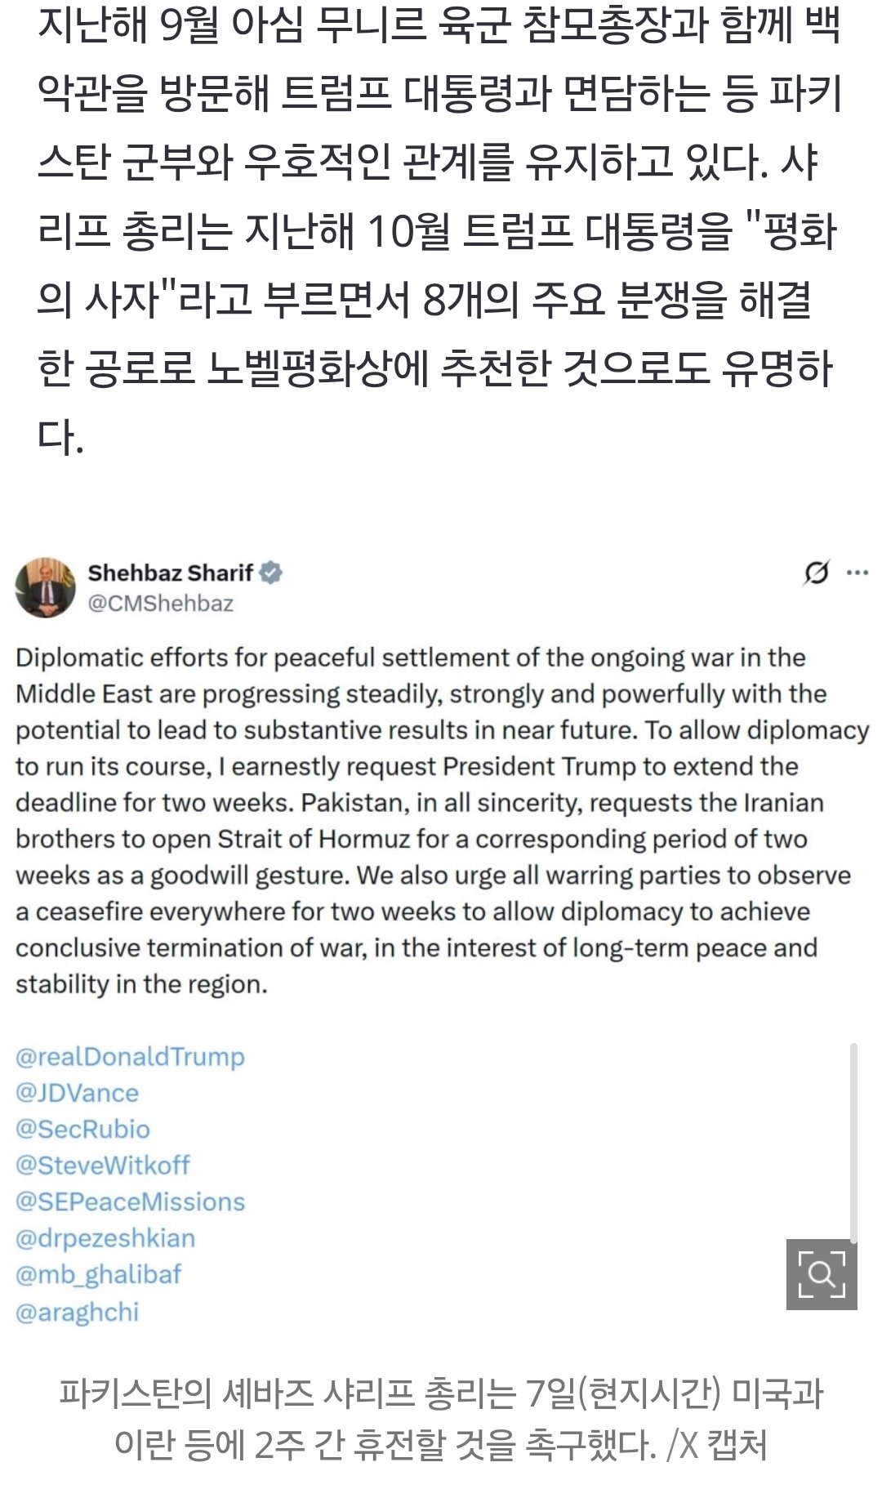Open Shehbaz Sharif's profile picture
This screenshot has width=882, height=1489.
pos(45,587)
